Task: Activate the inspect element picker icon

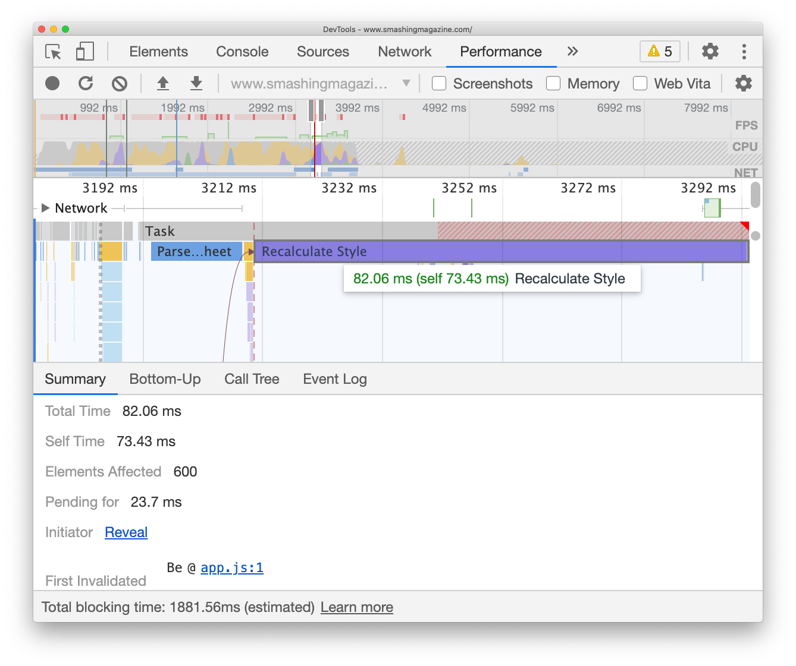Action: pos(54,52)
